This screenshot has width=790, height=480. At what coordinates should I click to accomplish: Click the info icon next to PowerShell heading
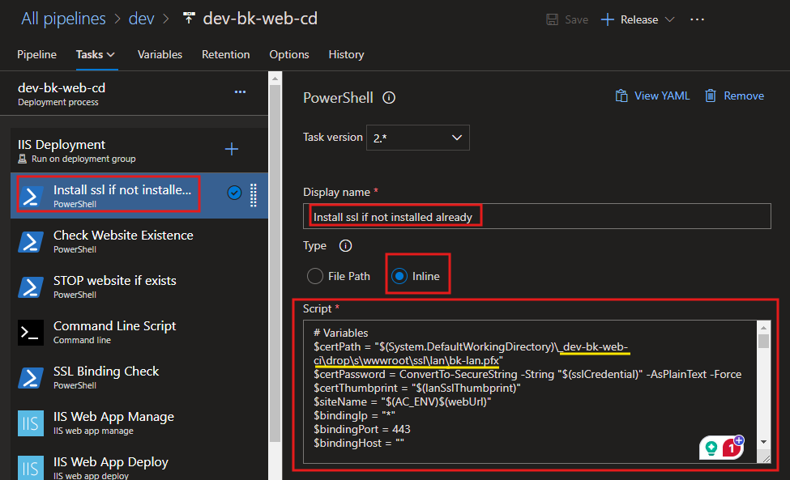tap(389, 98)
